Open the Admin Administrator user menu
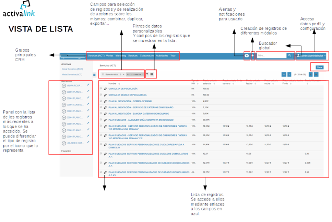 coord(311,55)
